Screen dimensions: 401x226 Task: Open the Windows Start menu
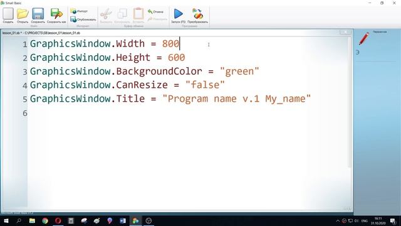click(x=6, y=220)
